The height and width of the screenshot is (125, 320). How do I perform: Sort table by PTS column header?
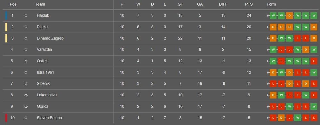point(249,4)
